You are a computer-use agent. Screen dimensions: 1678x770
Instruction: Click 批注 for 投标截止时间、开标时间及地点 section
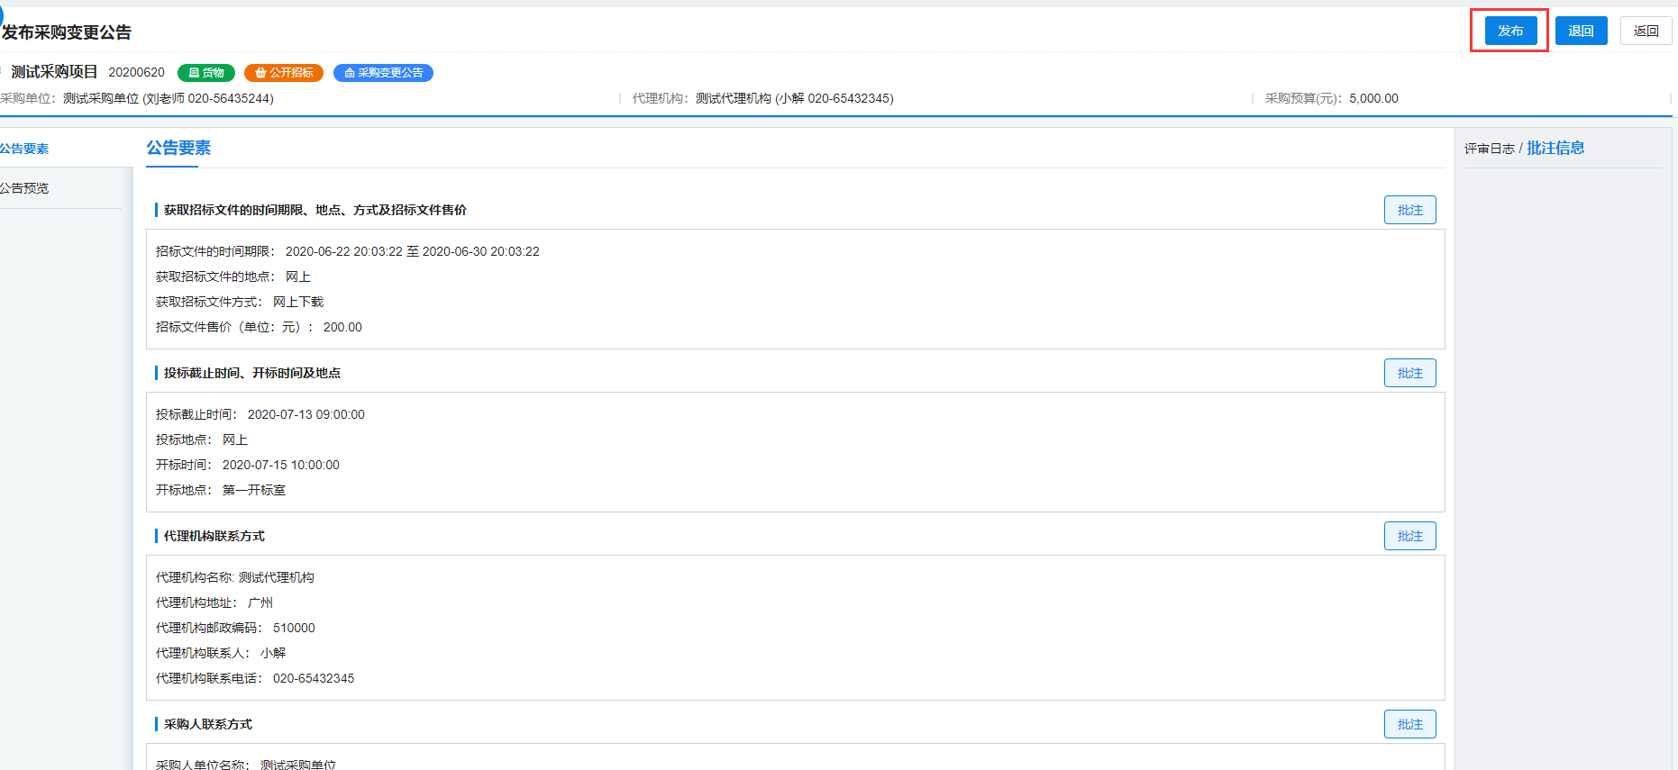1409,373
